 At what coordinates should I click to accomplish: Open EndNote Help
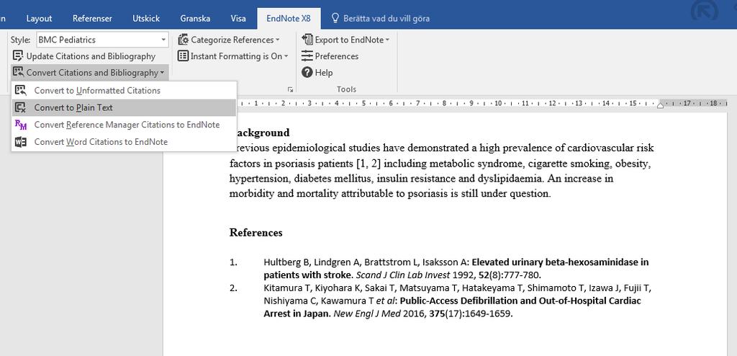pos(317,73)
